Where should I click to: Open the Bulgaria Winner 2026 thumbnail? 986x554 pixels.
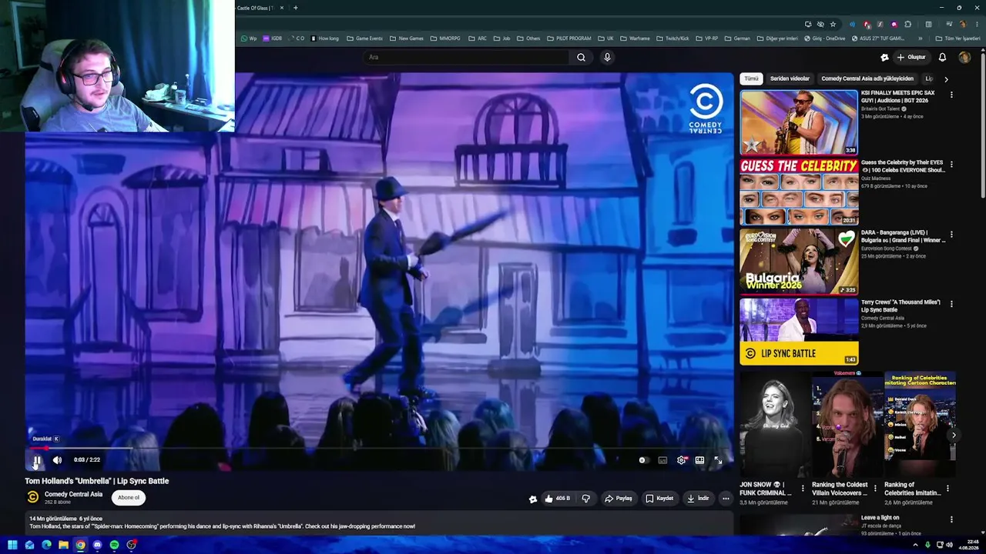tap(799, 262)
